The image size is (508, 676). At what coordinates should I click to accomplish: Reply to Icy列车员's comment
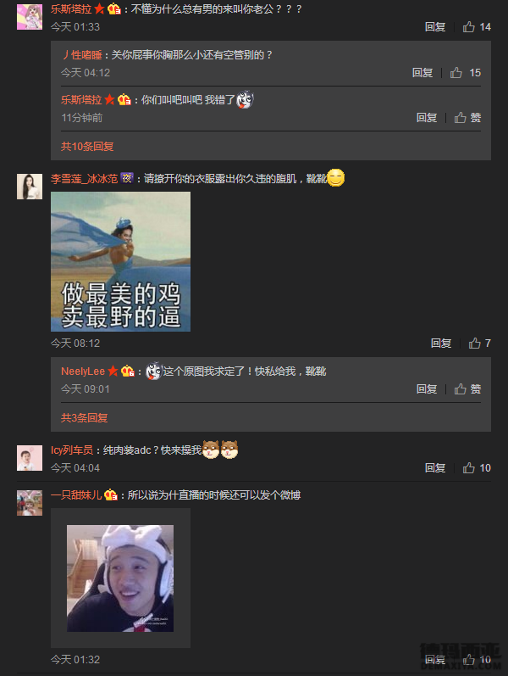click(435, 468)
